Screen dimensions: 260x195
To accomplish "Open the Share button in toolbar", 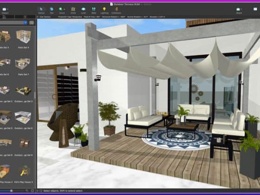I will [x=239, y=10].
